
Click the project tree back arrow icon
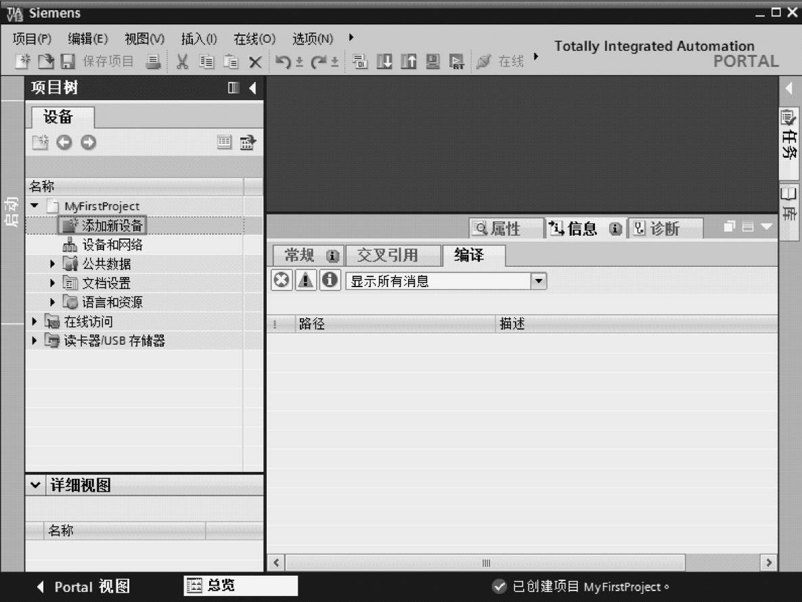[x=64, y=142]
